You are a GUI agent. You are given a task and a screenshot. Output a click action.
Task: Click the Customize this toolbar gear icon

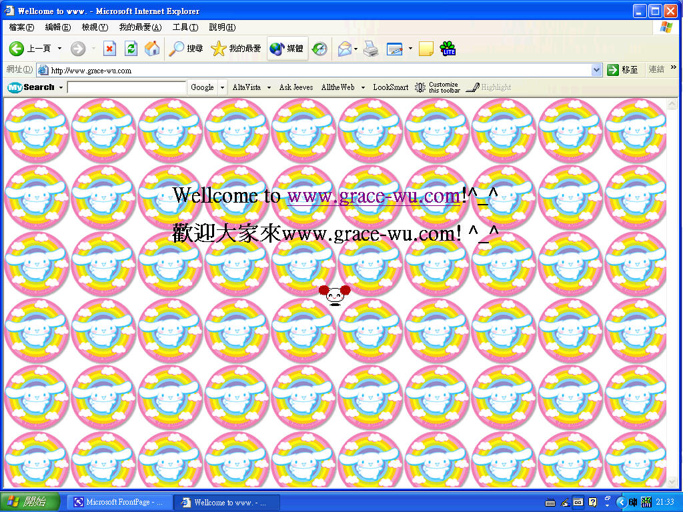tap(420, 87)
